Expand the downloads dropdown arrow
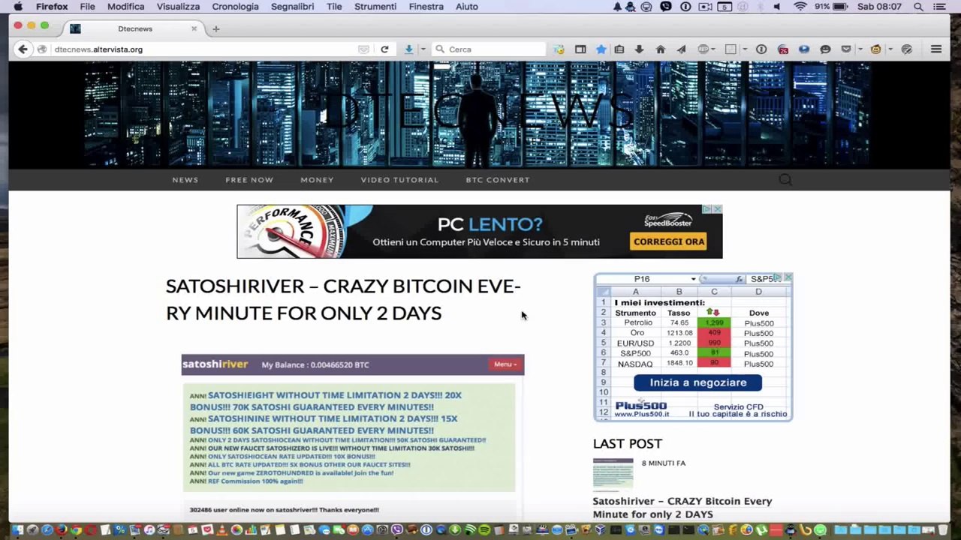Viewport: 961px width, 540px height. click(x=423, y=49)
